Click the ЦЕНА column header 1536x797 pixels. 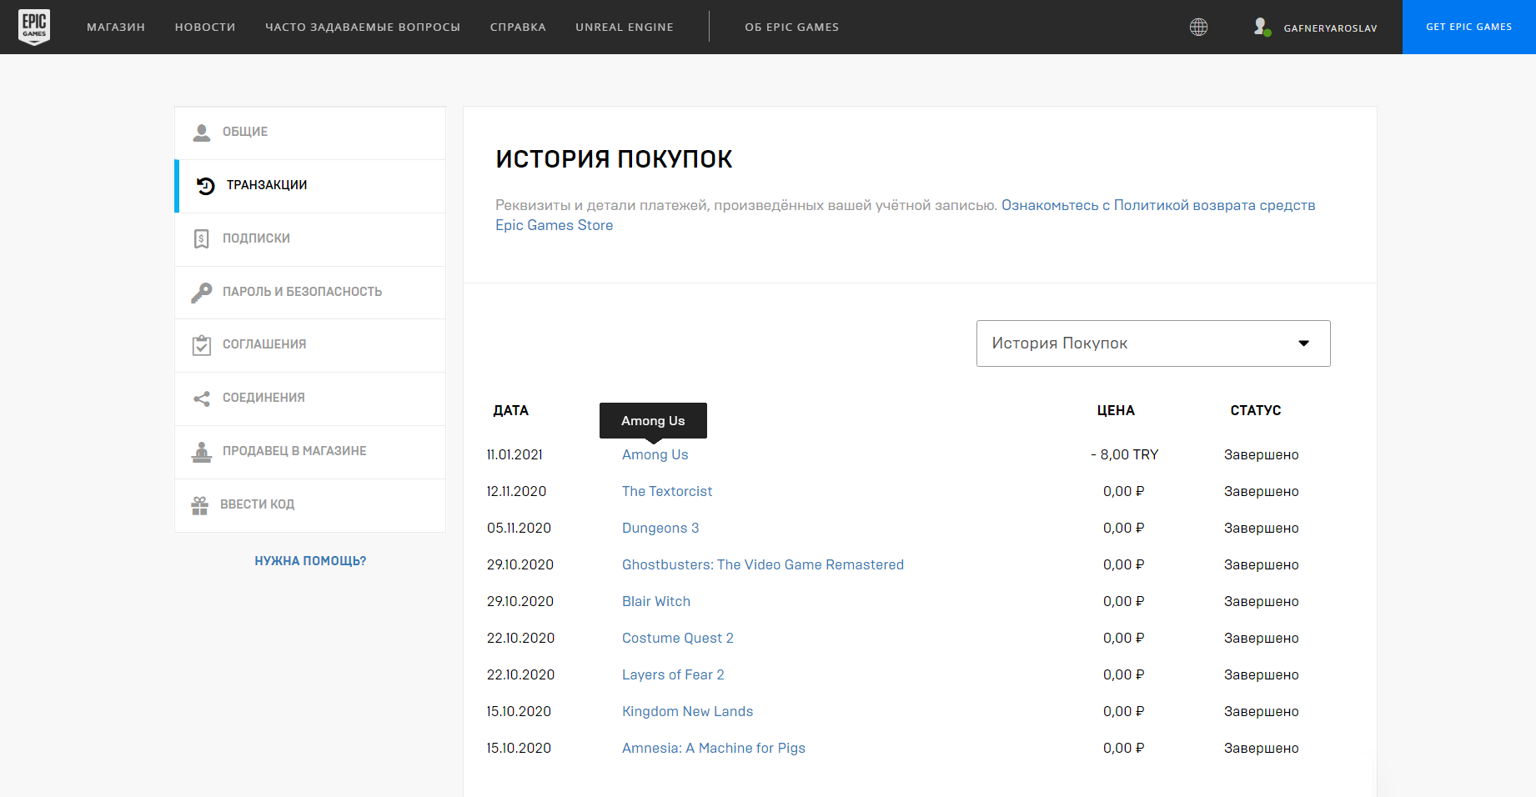click(x=1116, y=410)
